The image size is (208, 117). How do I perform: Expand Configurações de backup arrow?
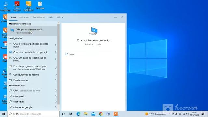pyautogui.click(x=56, y=75)
